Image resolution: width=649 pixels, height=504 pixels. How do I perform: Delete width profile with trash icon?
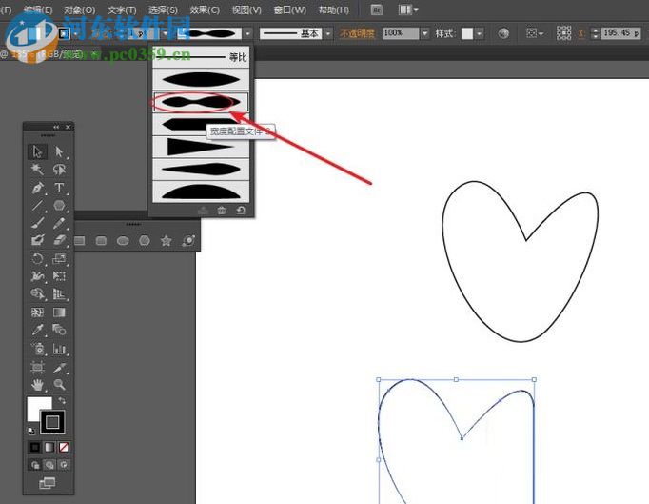[222, 211]
